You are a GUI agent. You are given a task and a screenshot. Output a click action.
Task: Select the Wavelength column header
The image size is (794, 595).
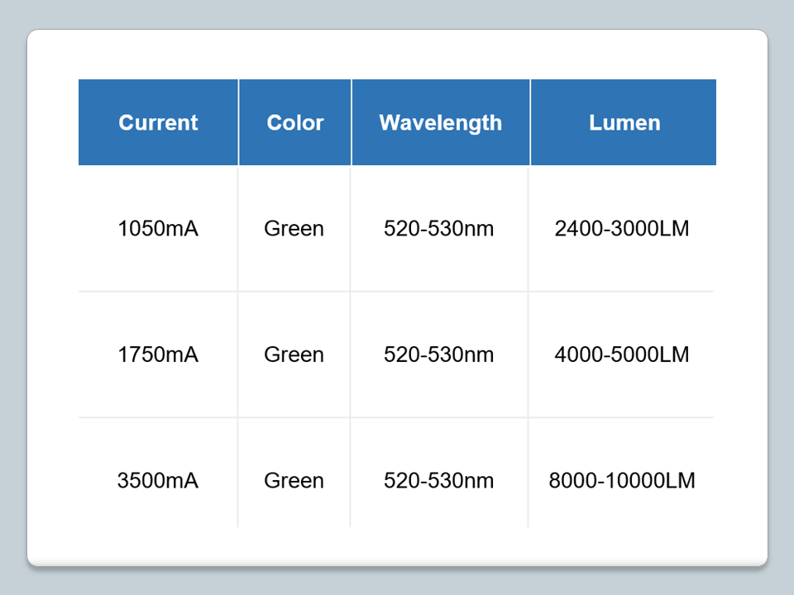(440, 122)
